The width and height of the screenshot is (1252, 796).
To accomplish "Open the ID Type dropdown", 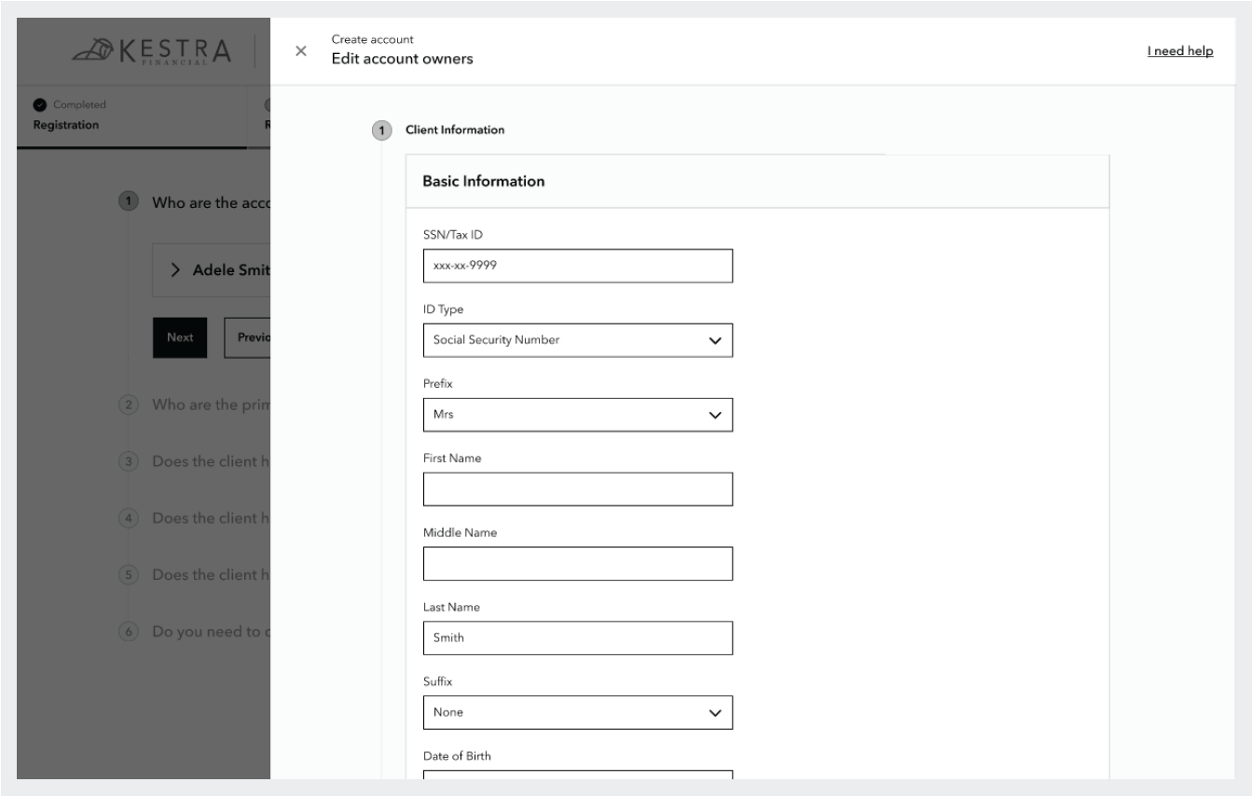I will pyautogui.click(x=577, y=340).
